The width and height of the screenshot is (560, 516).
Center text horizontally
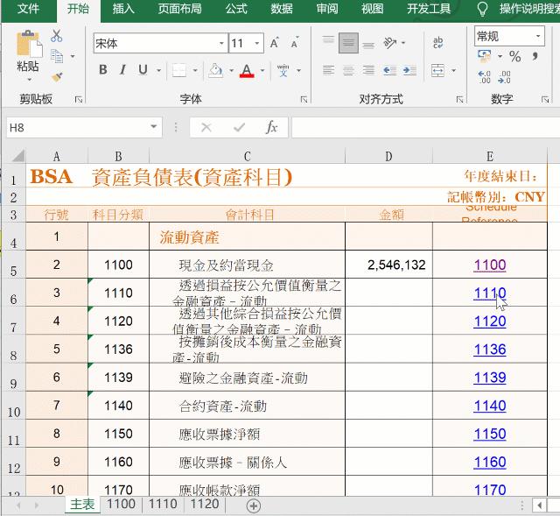tap(348, 70)
